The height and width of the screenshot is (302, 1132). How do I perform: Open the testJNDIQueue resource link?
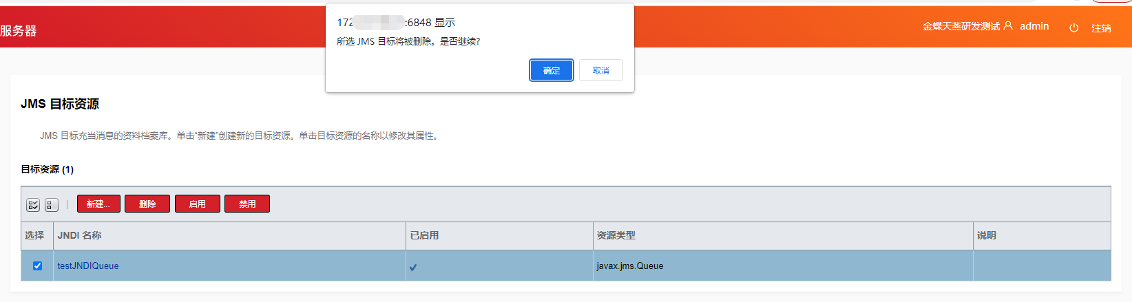[88, 266]
